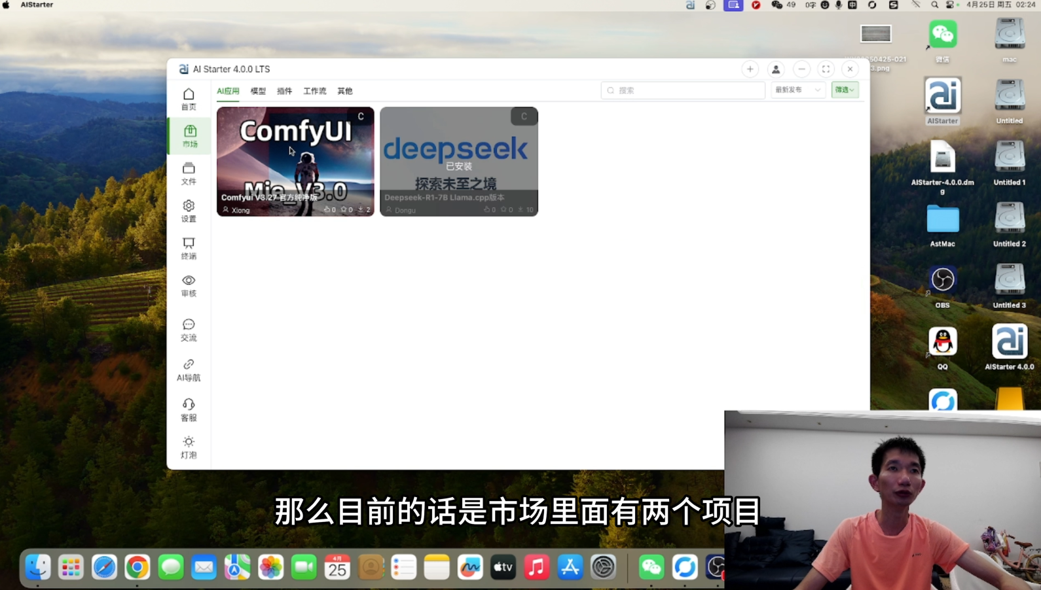Click the 搜索 search field
This screenshot has width=1041, height=590.
tap(683, 90)
